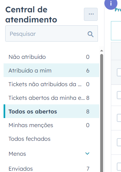Open the Atribuído a mim view
Viewport: 121px width, 172px height.
pyautogui.click(x=51, y=71)
